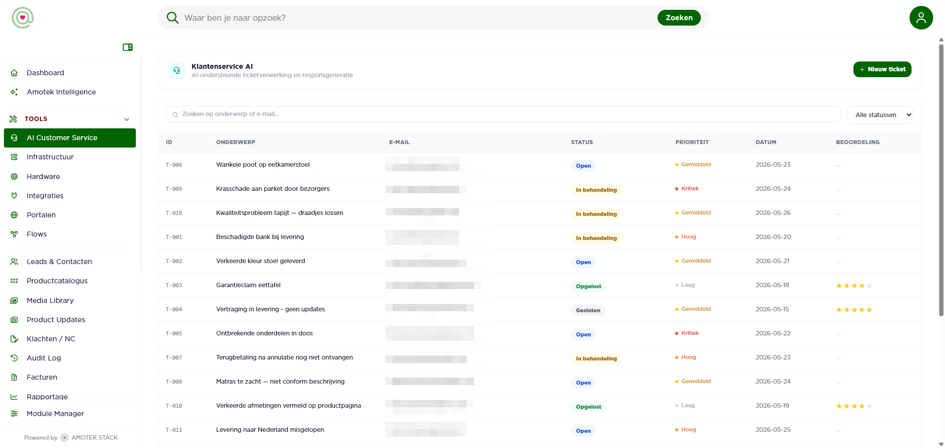945x448 pixels.
Task: Click the Klachten / NC file icon
Action: click(14, 339)
